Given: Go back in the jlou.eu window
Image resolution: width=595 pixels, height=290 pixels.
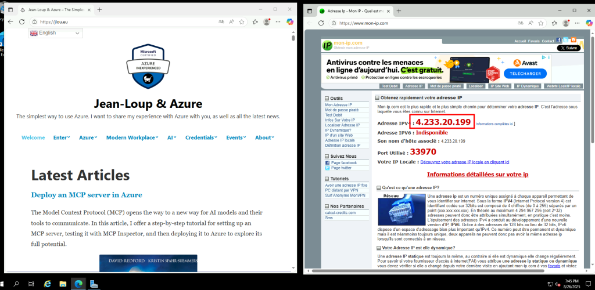Looking at the screenshot, I should [10, 22].
